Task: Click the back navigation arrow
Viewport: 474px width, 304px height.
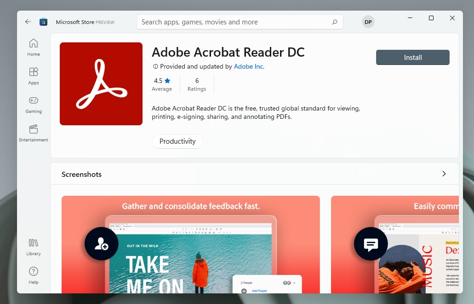Action: pos(28,22)
